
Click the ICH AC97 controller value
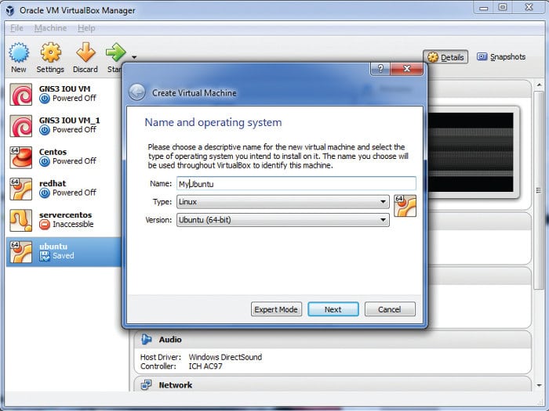pyautogui.click(x=205, y=366)
